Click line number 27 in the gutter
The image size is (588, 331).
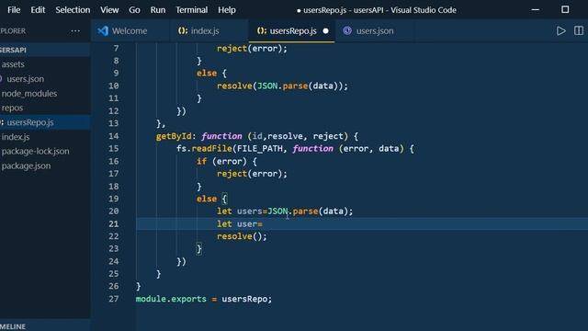pyautogui.click(x=114, y=299)
